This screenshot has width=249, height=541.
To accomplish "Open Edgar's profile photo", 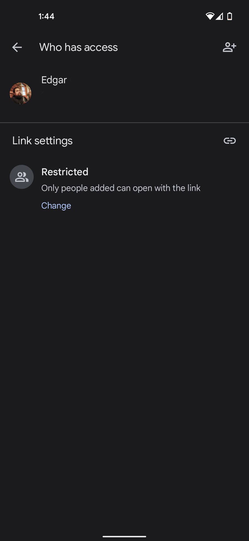I will [21, 93].
